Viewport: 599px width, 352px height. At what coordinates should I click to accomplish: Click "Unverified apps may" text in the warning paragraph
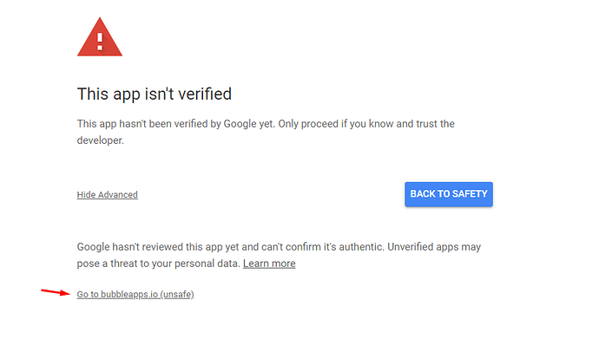click(x=434, y=247)
